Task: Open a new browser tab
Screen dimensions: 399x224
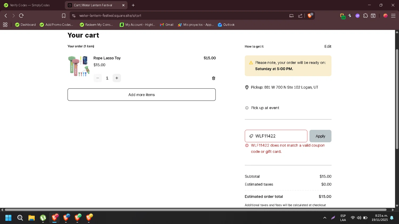Action: [133, 5]
